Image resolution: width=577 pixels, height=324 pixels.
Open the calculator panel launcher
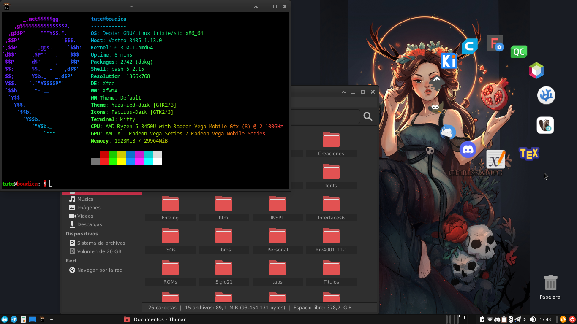(23, 319)
